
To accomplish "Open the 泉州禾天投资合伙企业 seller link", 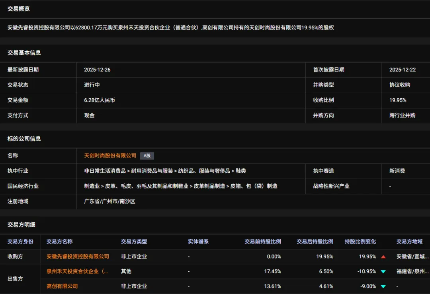I will 77,271.
